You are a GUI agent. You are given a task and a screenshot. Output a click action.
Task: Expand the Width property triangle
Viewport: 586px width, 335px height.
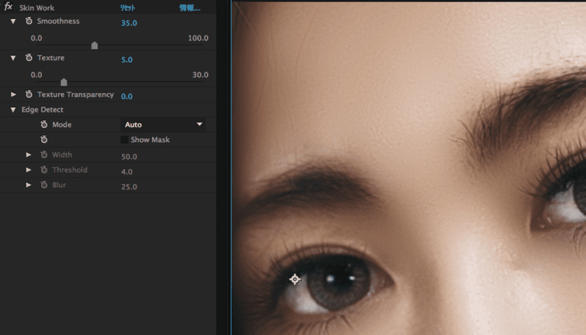[x=29, y=154]
